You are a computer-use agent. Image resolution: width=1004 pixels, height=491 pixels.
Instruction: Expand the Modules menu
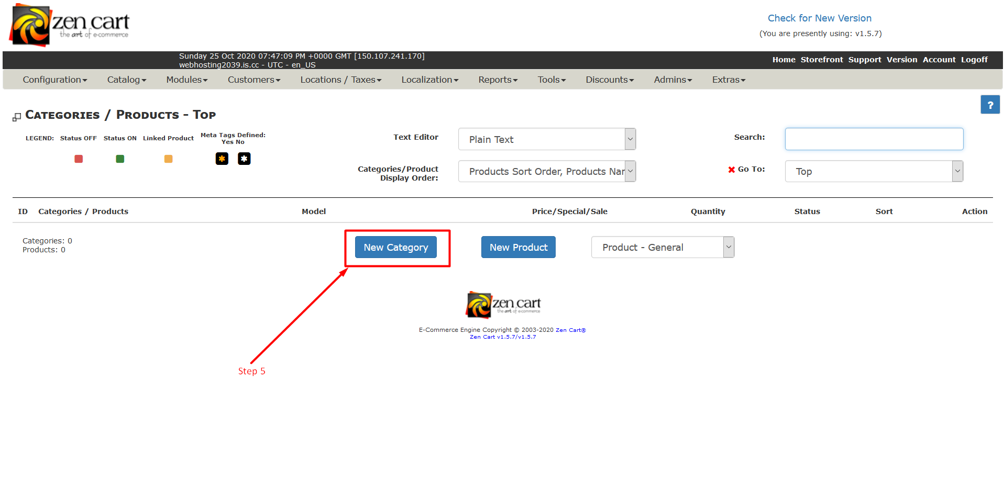(x=187, y=80)
